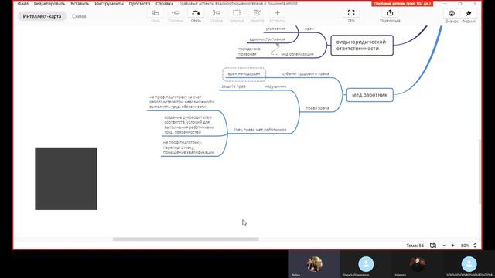The height and width of the screenshot is (278, 495).
Task: Select the 'административная' subtopic
Action: [267, 39]
